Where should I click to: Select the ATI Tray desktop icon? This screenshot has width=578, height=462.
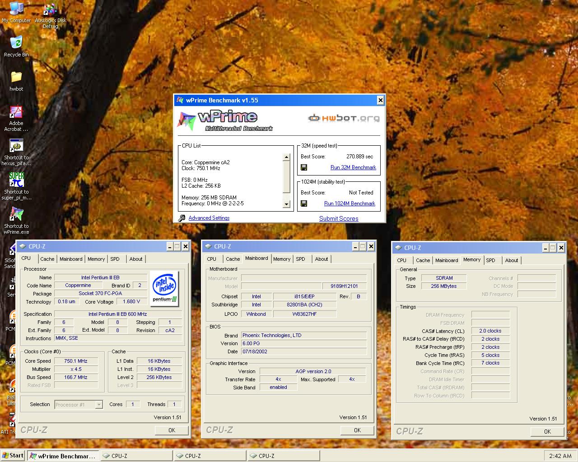(9, 424)
